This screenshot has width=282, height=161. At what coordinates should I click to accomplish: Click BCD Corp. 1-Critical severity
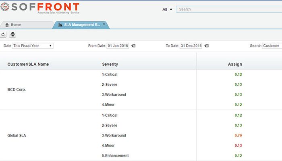coord(110,74)
